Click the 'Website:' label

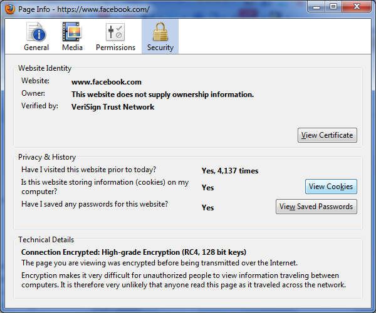tap(35, 81)
